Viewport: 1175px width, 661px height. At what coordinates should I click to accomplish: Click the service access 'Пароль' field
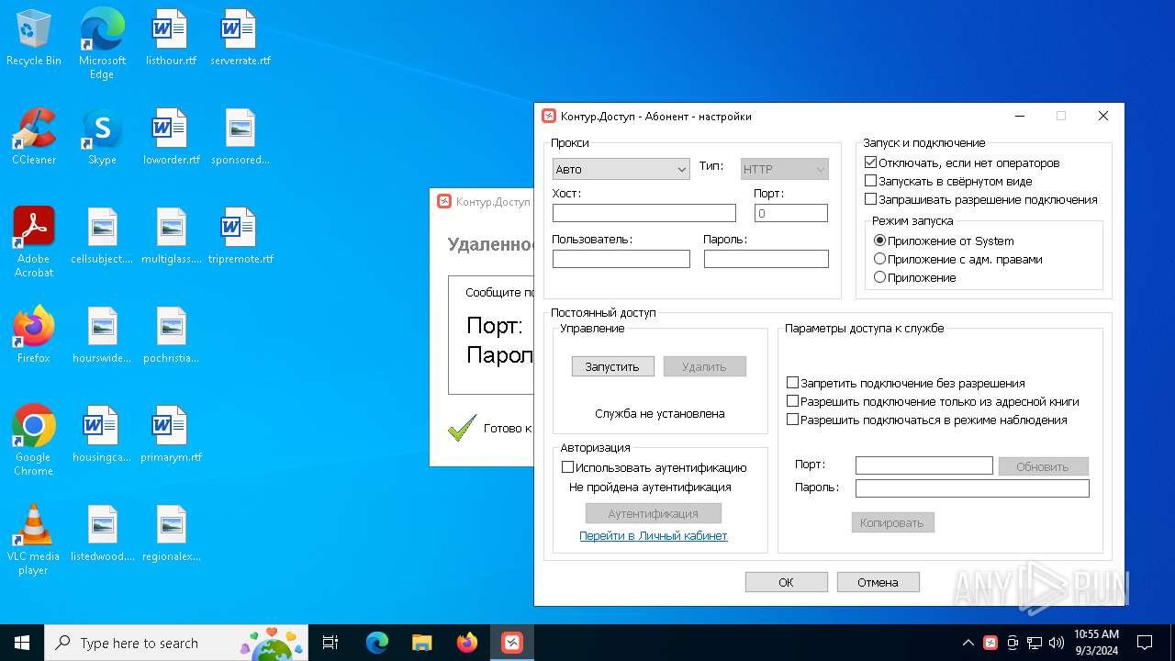coord(972,488)
